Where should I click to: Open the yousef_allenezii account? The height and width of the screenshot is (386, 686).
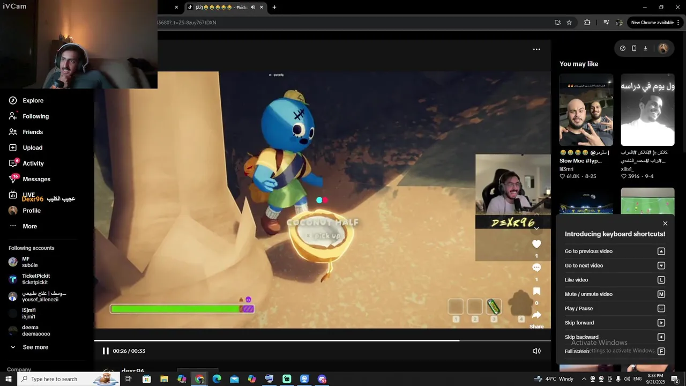38,296
